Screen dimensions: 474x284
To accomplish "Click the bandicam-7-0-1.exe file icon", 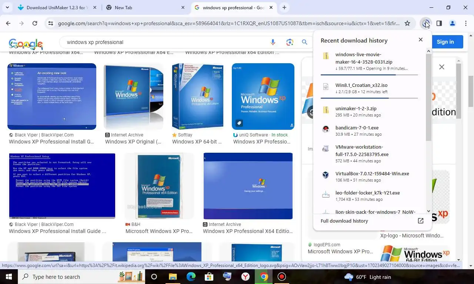I will tap(326, 129).
